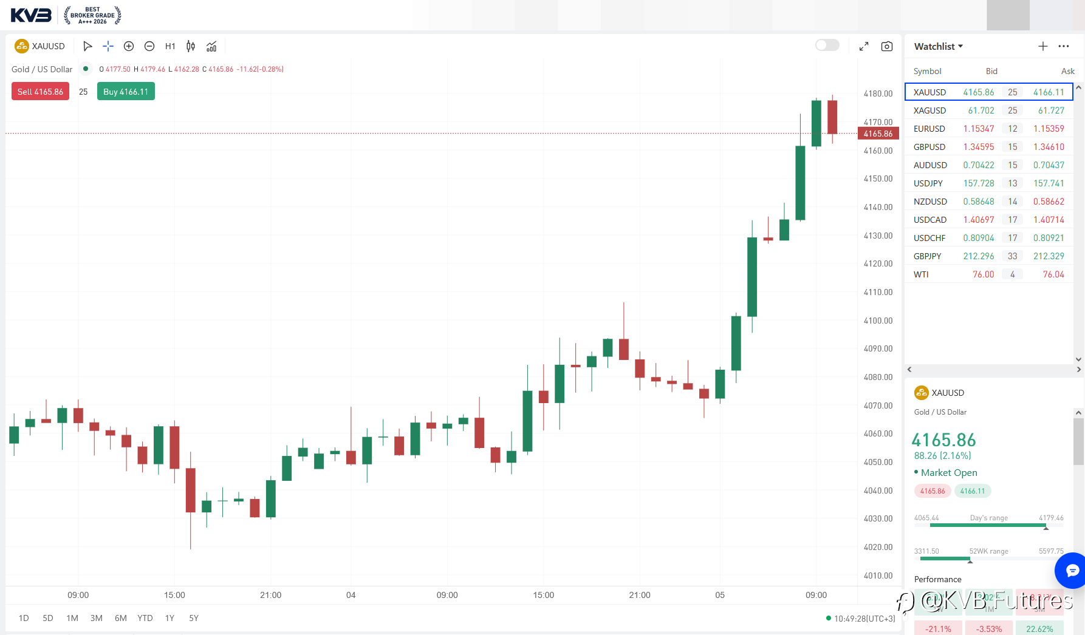Zoom out with minus icon
This screenshot has height=635, width=1085.
[x=149, y=46]
